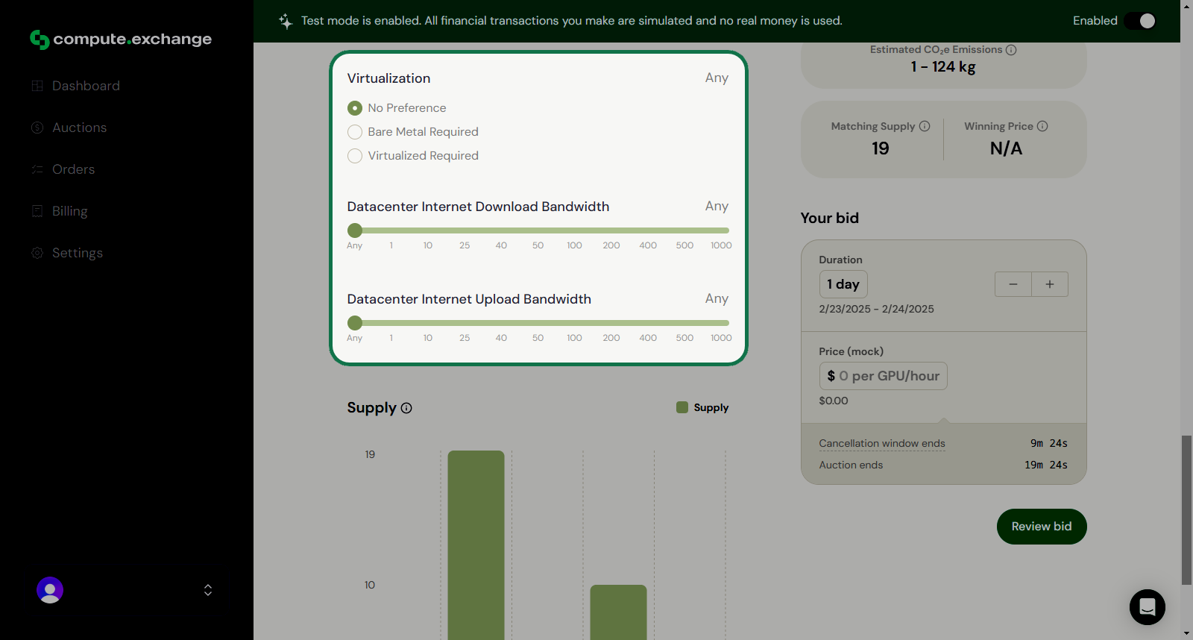Click the page vertical scrollbar
The width and height of the screenshot is (1193, 640).
(x=1186, y=510)
